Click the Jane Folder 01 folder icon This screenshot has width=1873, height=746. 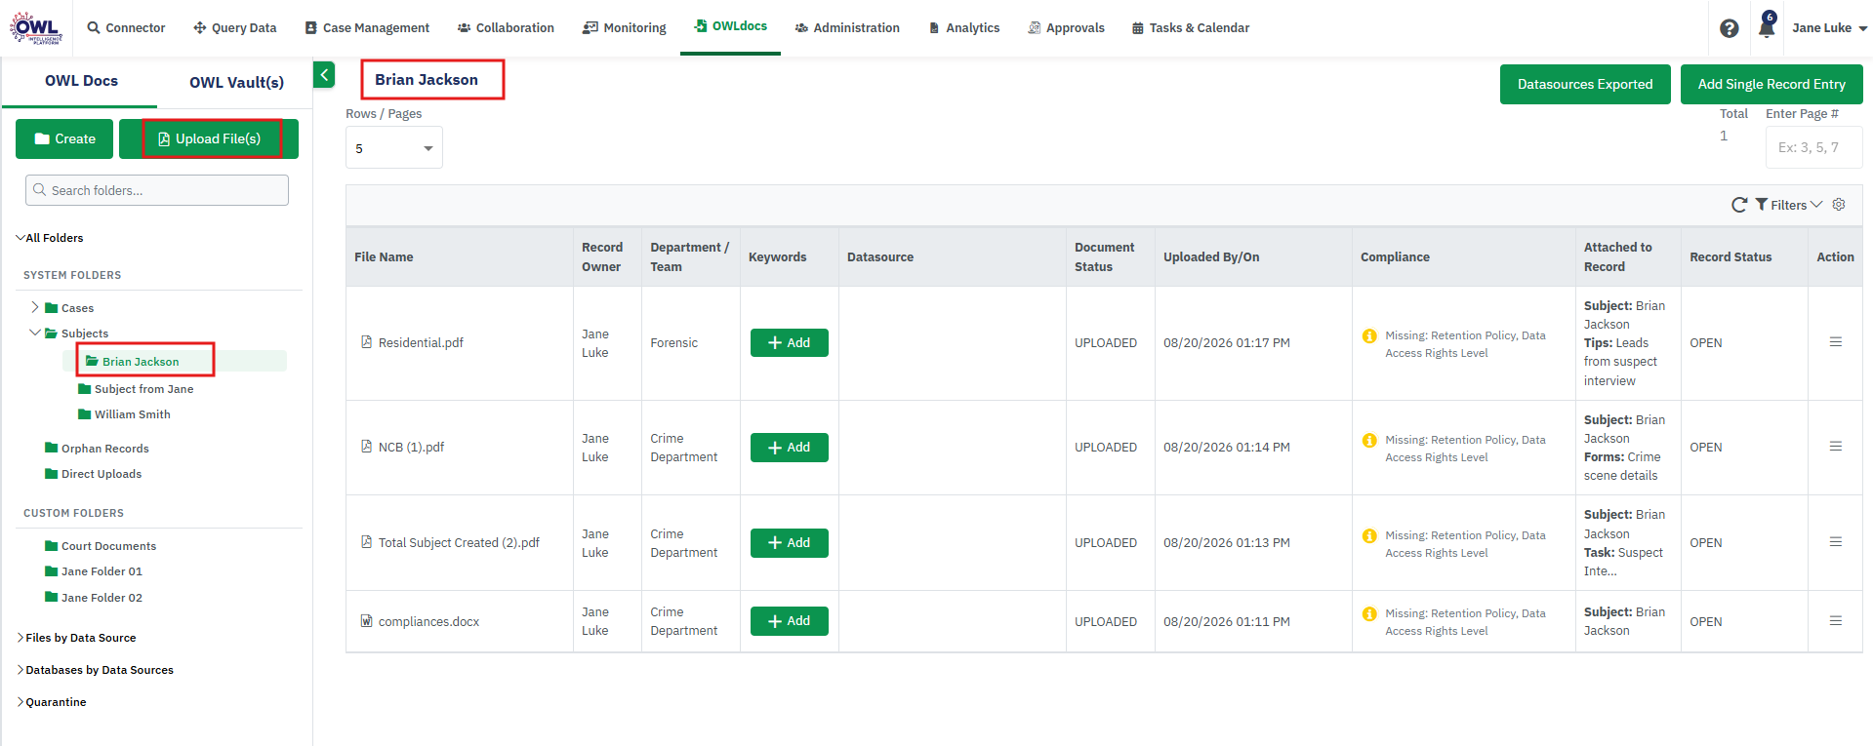pyautogui.click(x=52, y=571)
